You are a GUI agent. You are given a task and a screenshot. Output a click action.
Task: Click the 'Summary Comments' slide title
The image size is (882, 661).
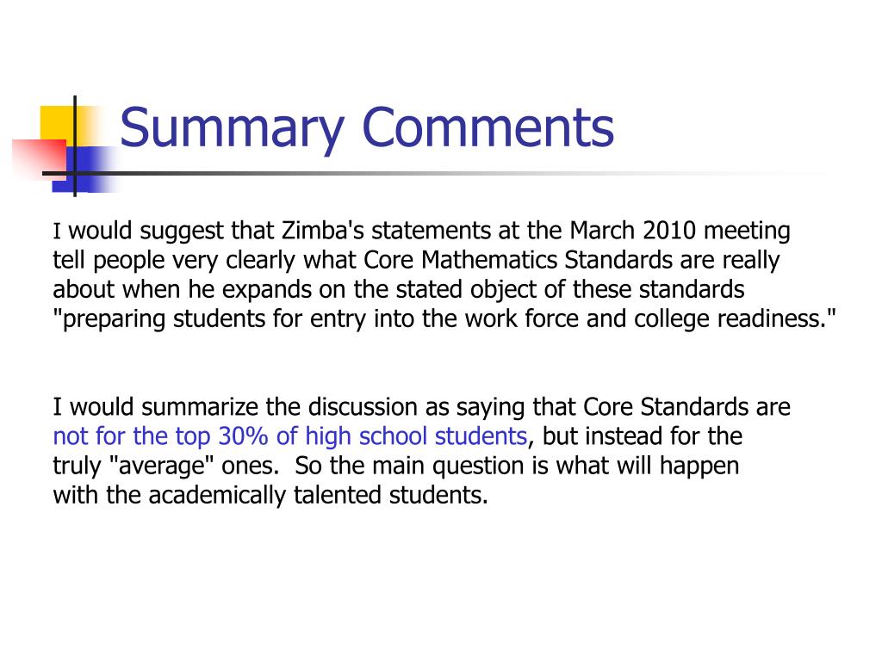click(x=367, y=129)
